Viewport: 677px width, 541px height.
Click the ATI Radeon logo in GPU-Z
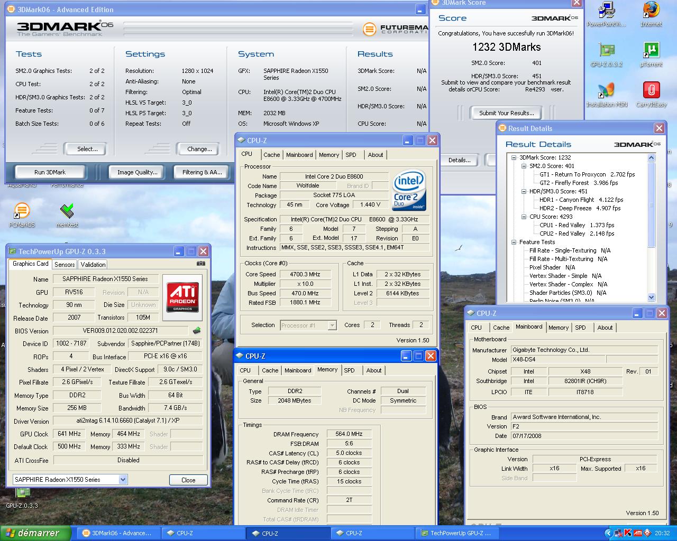click(183, 296)
